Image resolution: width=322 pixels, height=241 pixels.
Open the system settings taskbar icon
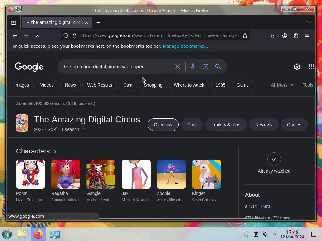[x=55, y=234]
